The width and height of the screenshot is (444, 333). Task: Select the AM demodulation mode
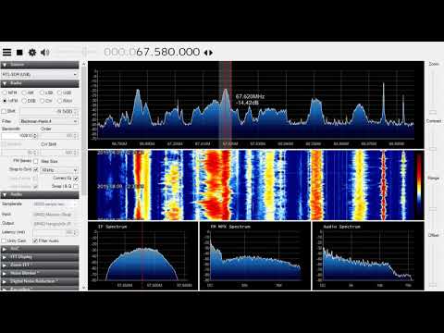(28, 92)
